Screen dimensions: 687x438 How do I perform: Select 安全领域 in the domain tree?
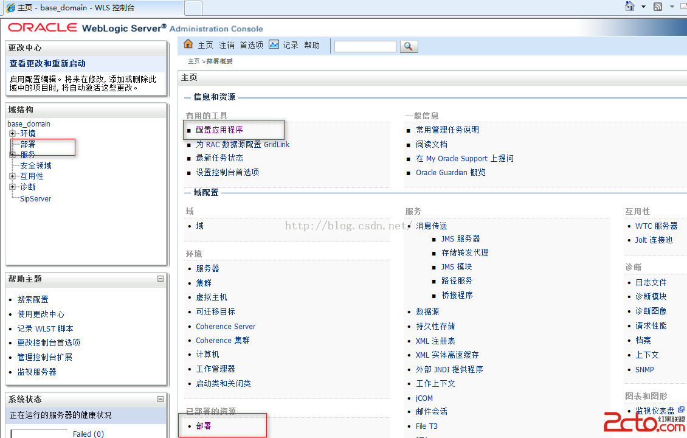(x=36, y=165)
